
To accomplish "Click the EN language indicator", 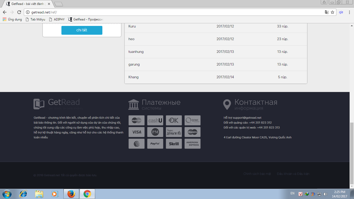I will click(x=292, y=193).
